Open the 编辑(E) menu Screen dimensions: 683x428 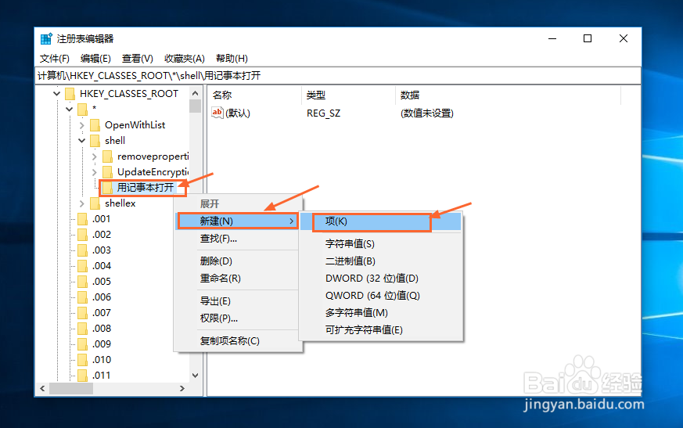coord(95,59)
